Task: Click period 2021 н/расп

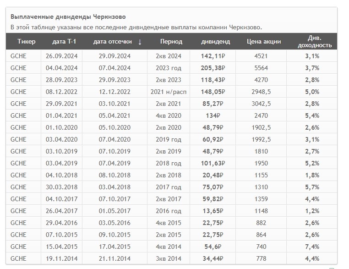Action: 169,92
